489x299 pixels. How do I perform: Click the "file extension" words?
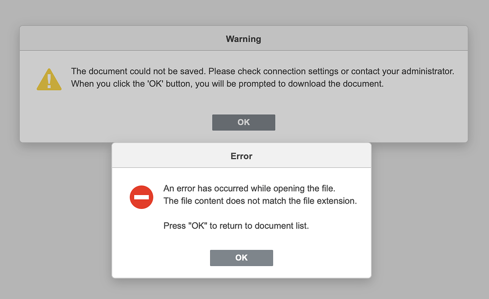(x=330, y=201)
